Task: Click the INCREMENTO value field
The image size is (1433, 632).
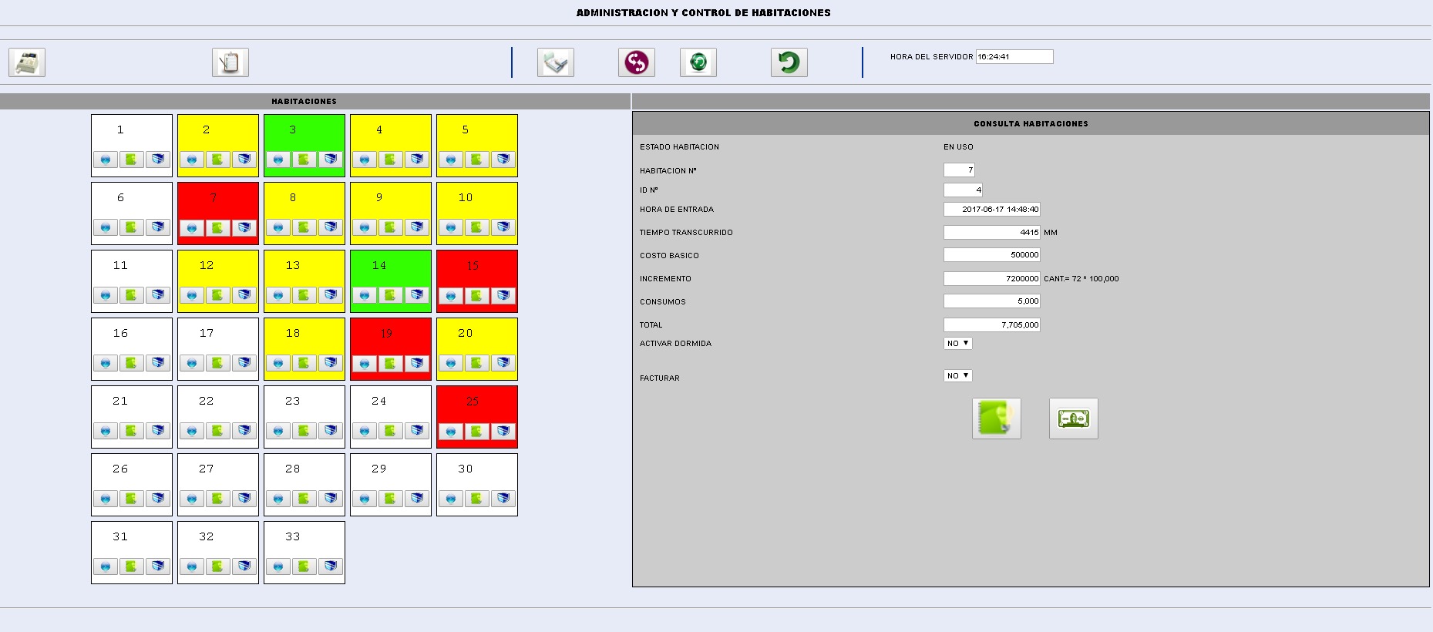Action: 992,278
